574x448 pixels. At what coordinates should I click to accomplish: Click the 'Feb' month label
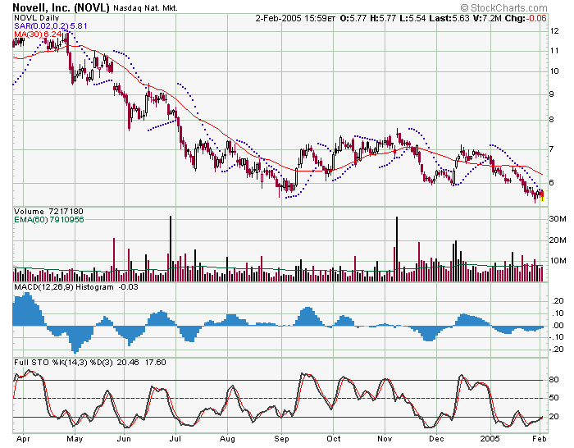click(540, 439)
